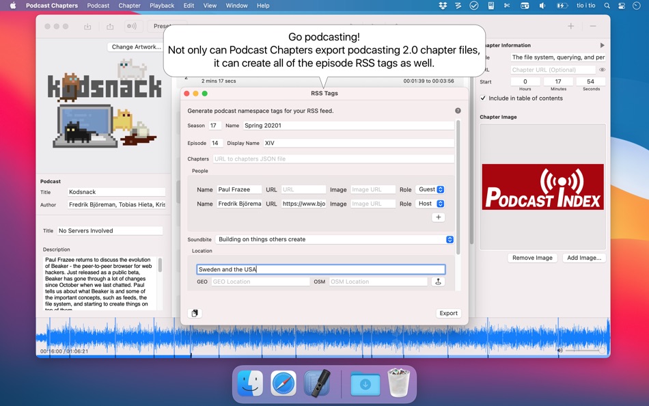Open Finder from the dock
The width and height of the screenshot is (649, 406).
click(x=250, y=383)
